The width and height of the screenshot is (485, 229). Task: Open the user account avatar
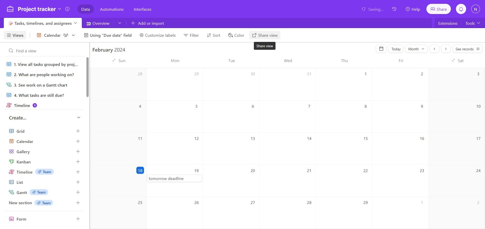pyautogui.click(x=475, y=9)
